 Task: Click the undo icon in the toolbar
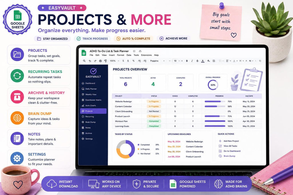(x=90, y=61)
